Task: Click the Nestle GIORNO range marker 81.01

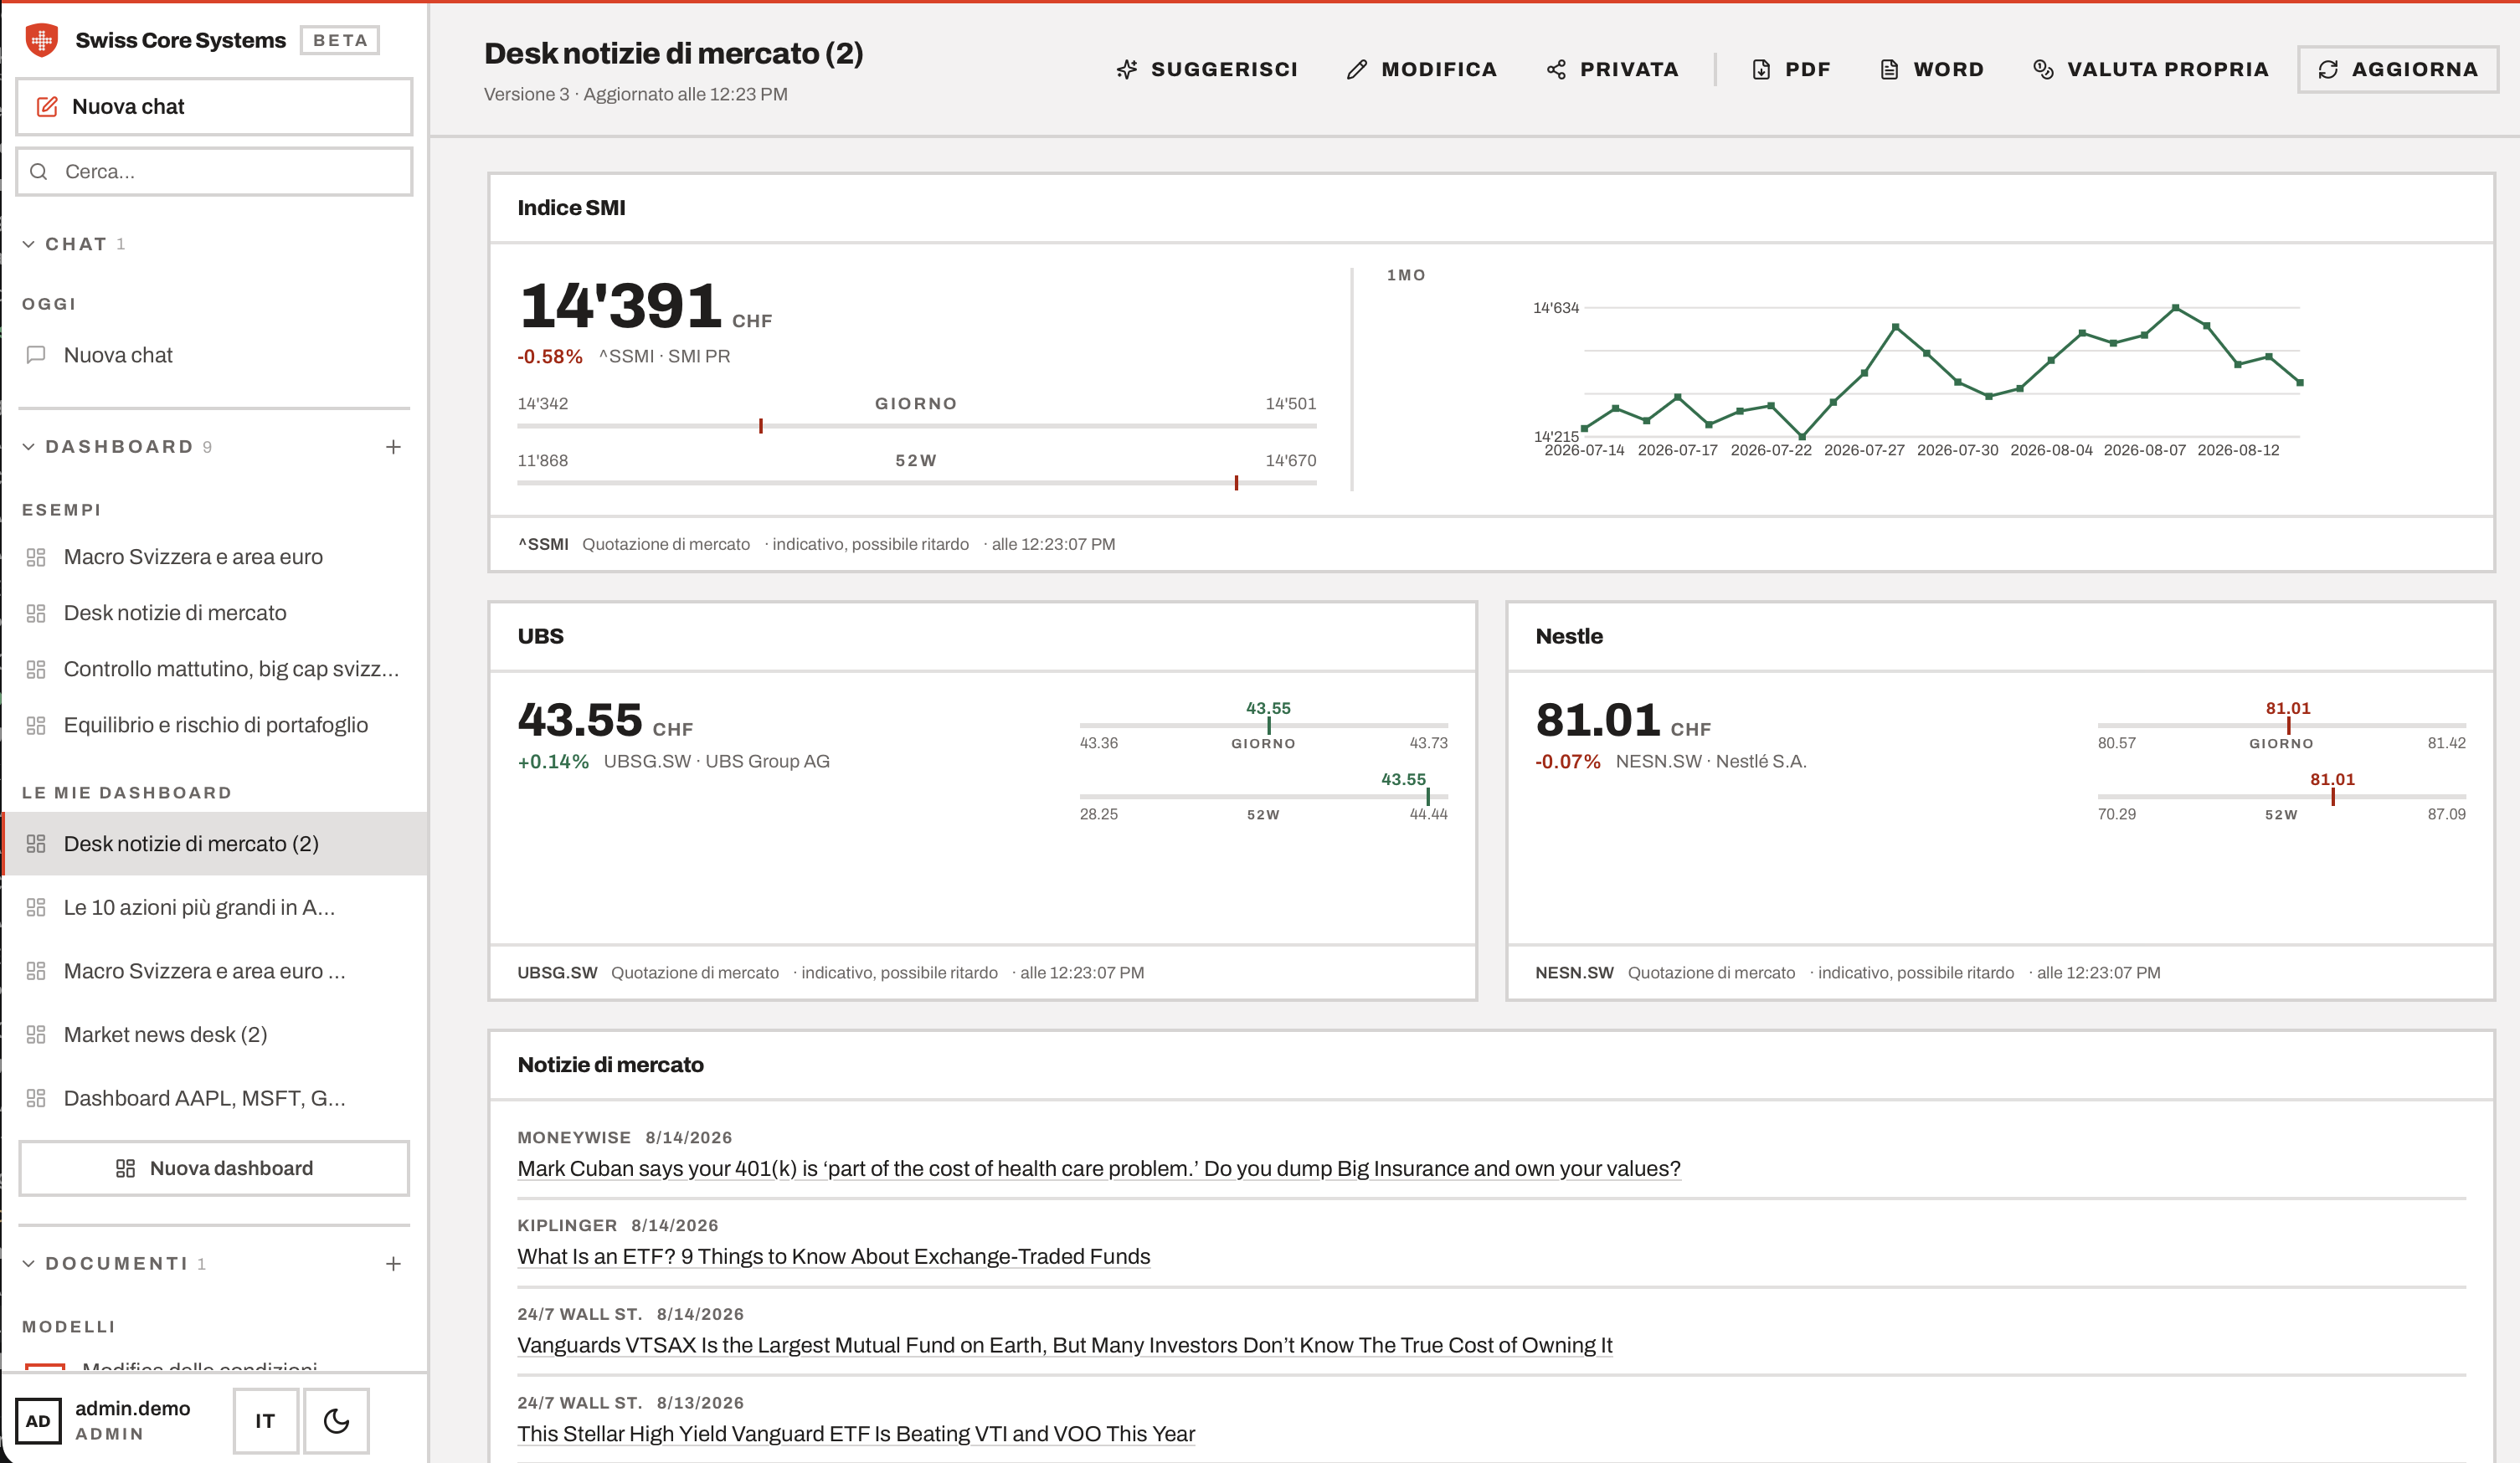Action: [2288, 725]
